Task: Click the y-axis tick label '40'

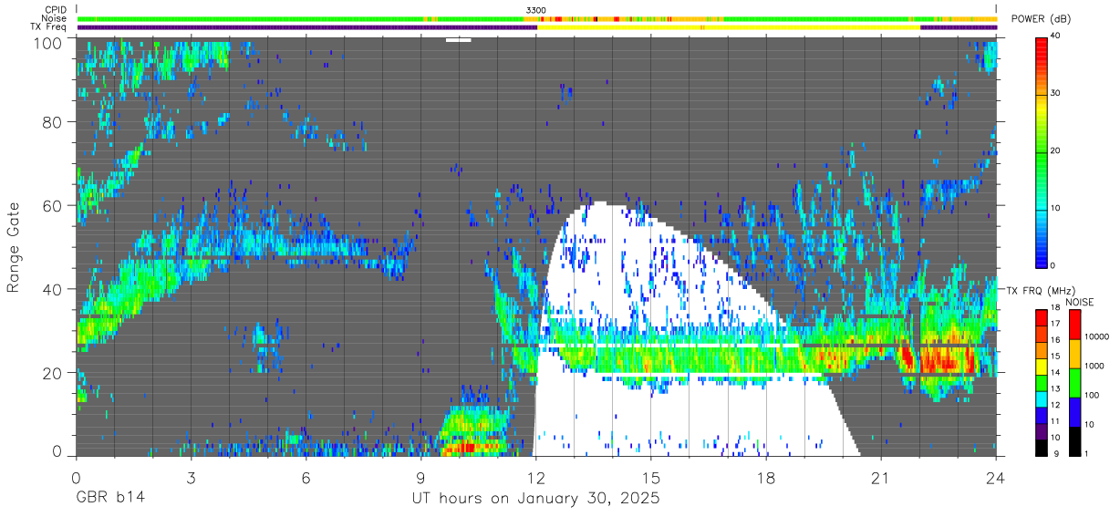Action: [x=54, y=289]
